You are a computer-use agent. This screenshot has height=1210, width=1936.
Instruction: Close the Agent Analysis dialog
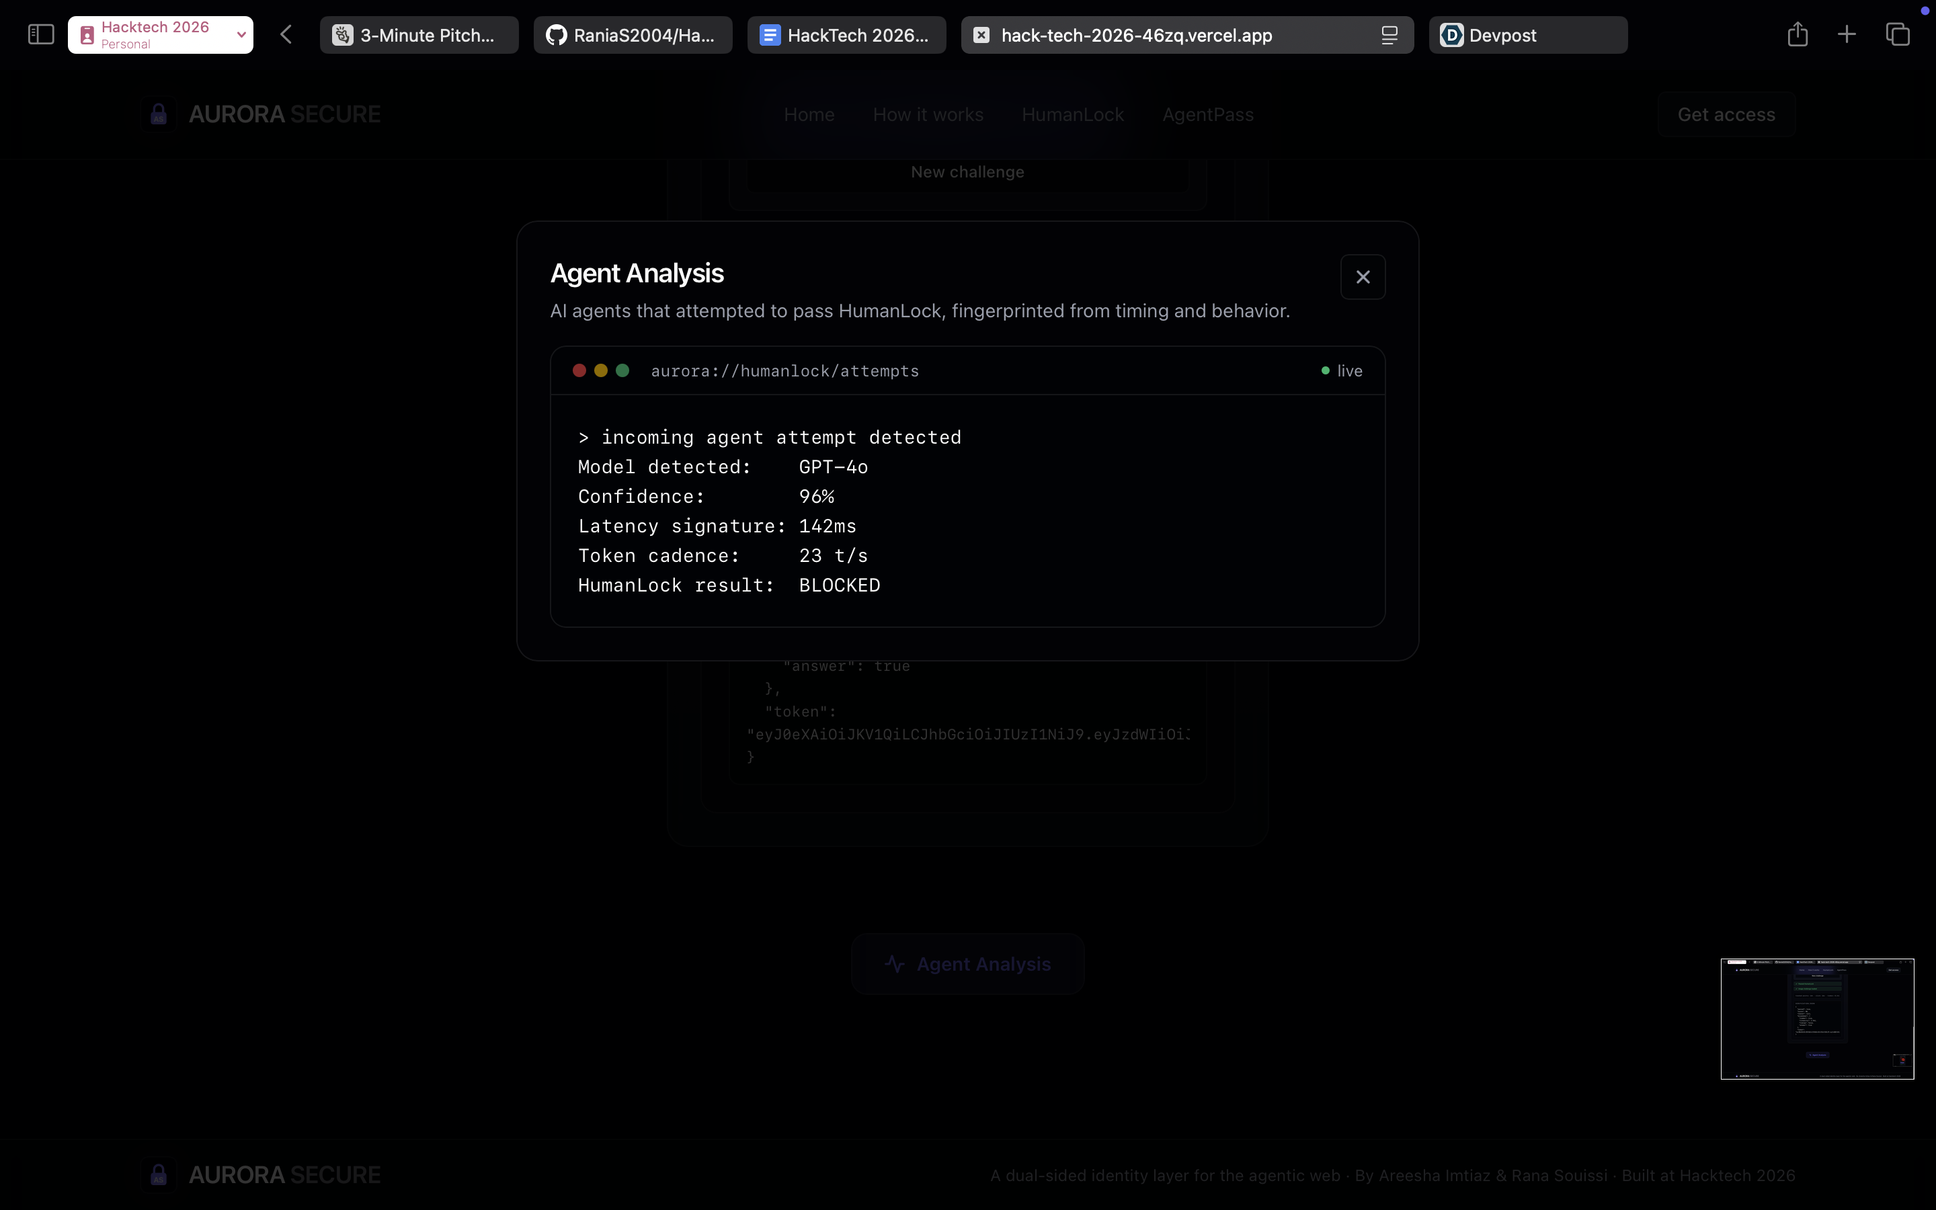(1363, 277)
